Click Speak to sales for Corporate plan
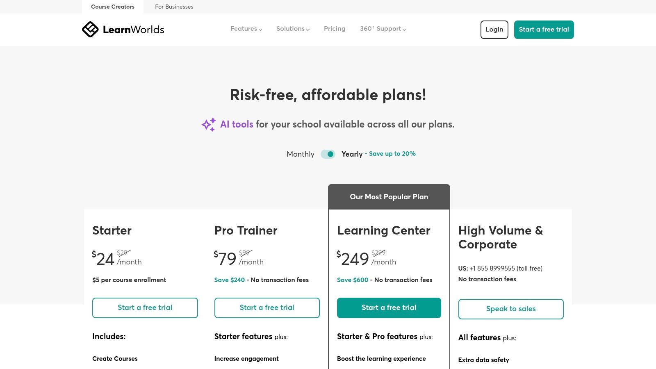Screen dimensions: 656x369 click(511, 309)
